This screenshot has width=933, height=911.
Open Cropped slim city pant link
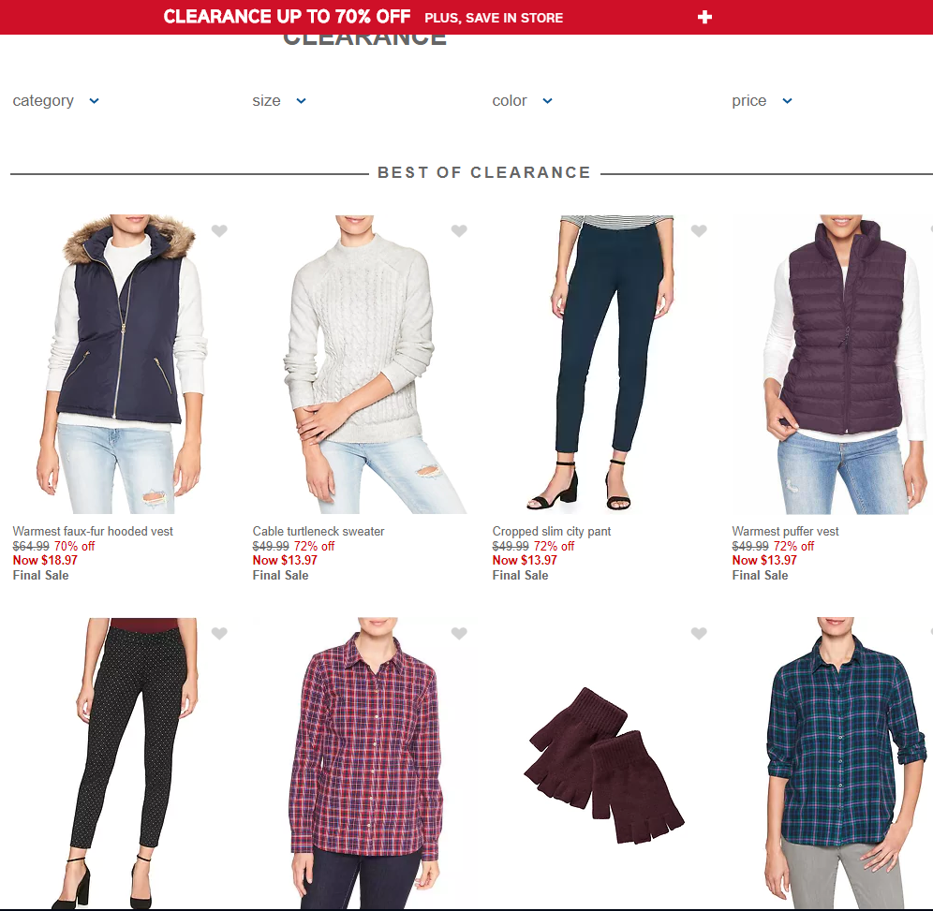[x=552, y=531]
